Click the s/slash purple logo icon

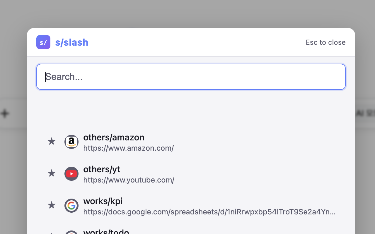43,42
